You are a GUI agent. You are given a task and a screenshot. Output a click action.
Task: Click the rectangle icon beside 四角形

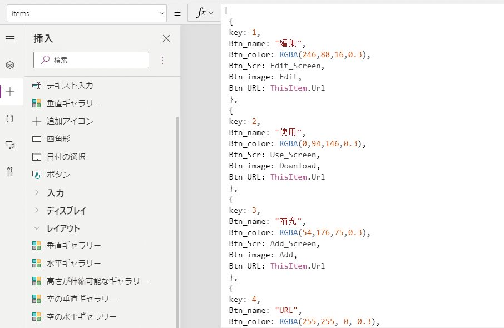[37, 139]
